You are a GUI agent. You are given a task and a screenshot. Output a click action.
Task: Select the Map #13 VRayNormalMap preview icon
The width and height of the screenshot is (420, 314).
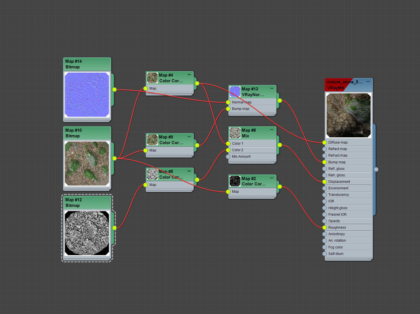pyautogui.click(x=235, y=92)
